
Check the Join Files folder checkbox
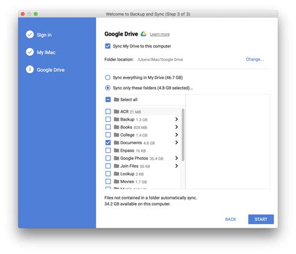pyautogui.click(x=108, y=166)
